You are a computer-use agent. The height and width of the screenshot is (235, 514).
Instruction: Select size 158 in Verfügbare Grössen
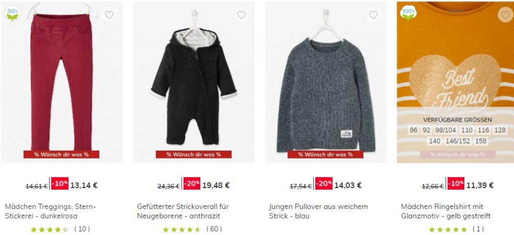pyautogui.click(x=480, y=141)
